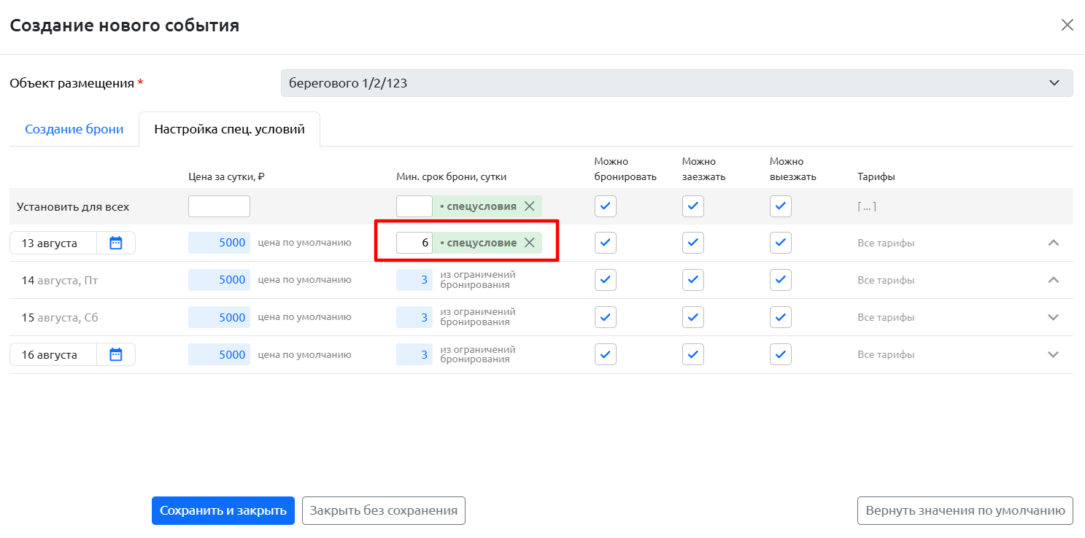1085x538 pixels.
Task: Remove спецусловия tag in Установить для всех row
Action: tap(530, 206)
